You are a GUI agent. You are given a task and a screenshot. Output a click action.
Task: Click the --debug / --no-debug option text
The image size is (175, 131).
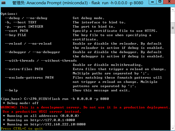[26, 18]
